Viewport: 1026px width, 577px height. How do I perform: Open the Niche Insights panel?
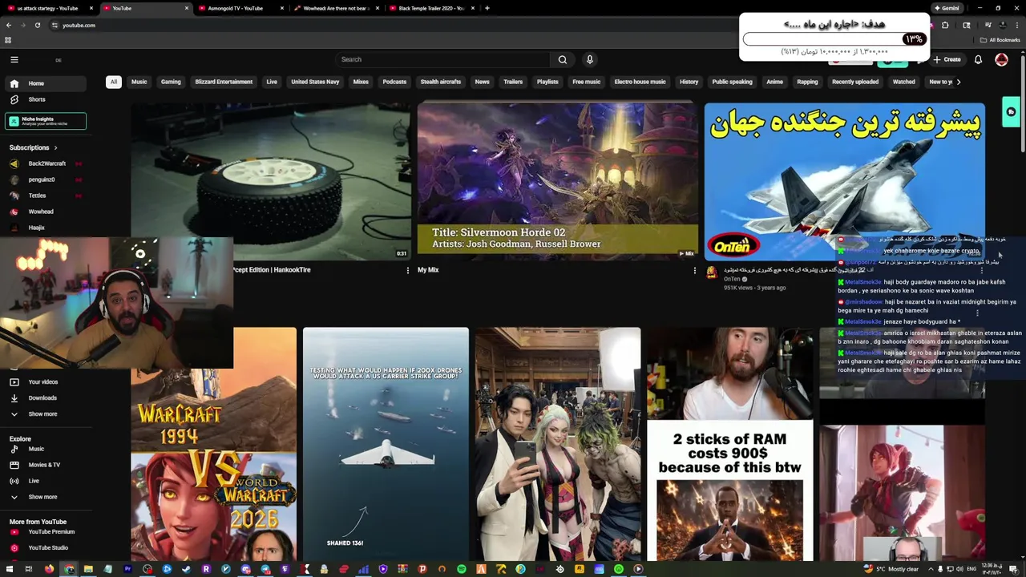click(46, 121)
